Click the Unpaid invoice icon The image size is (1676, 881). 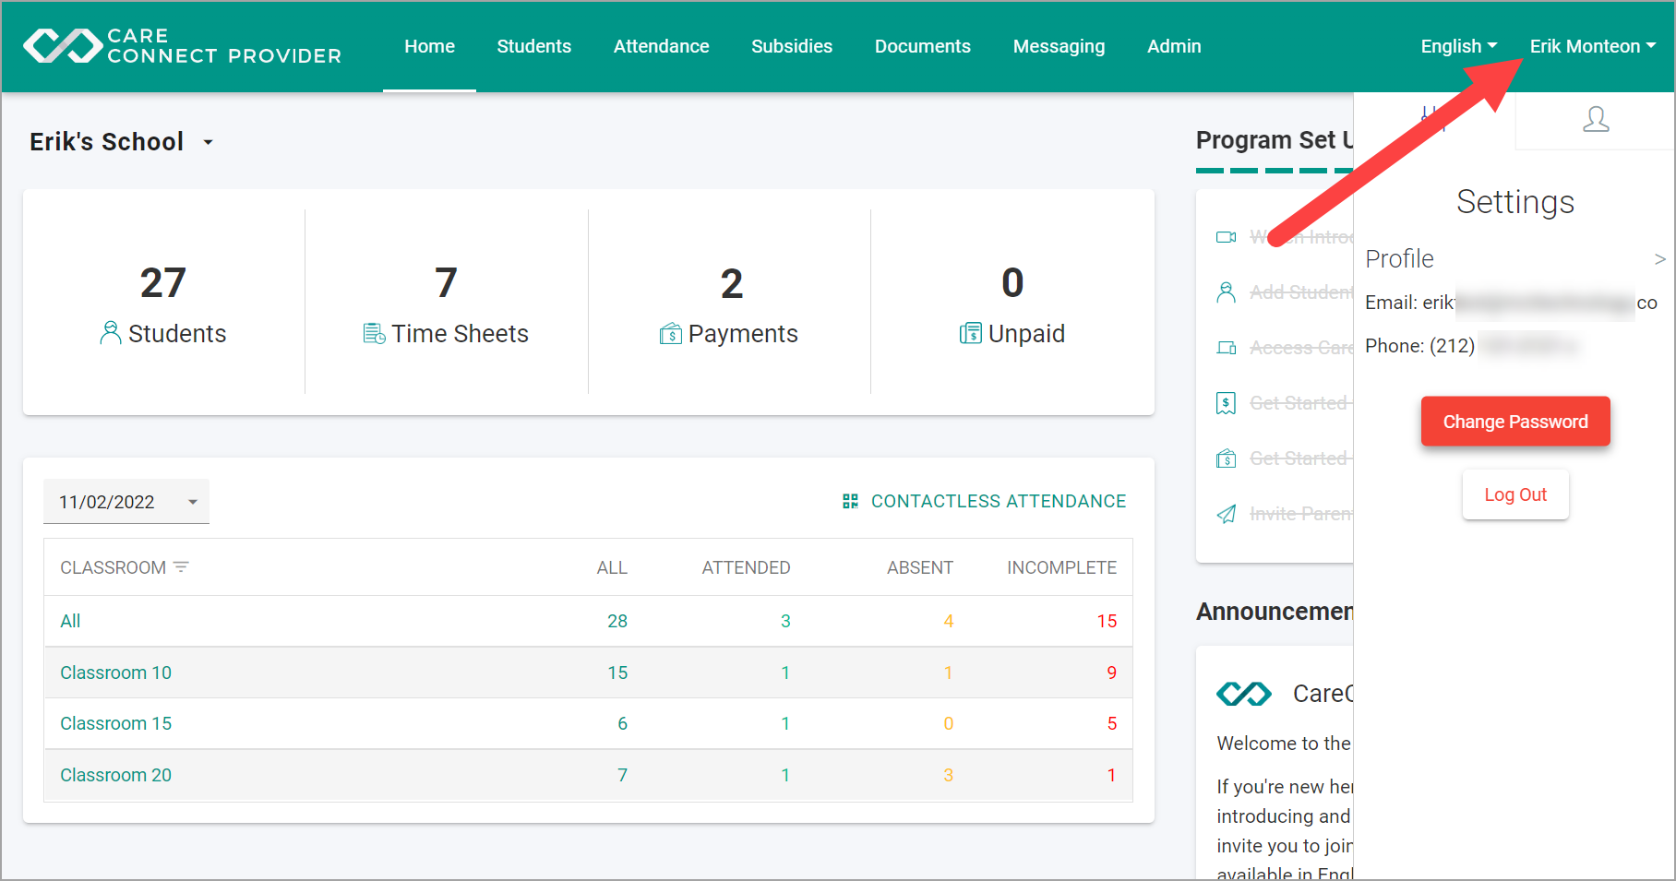click(970, 333)
